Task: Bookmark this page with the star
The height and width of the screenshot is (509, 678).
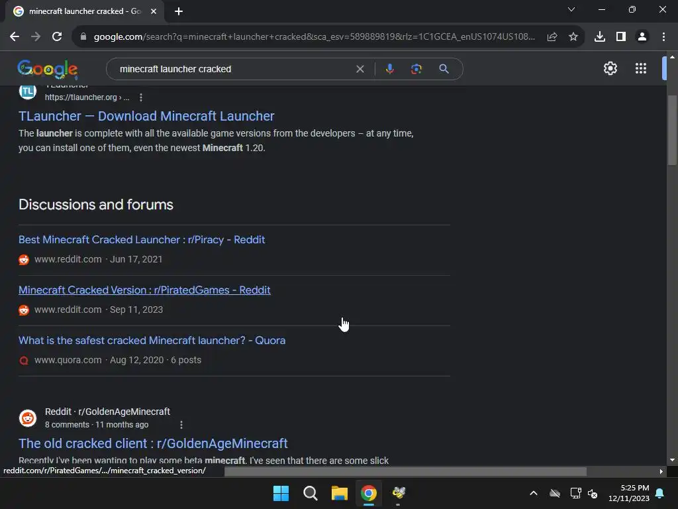Action: click(x=573, y=37)
